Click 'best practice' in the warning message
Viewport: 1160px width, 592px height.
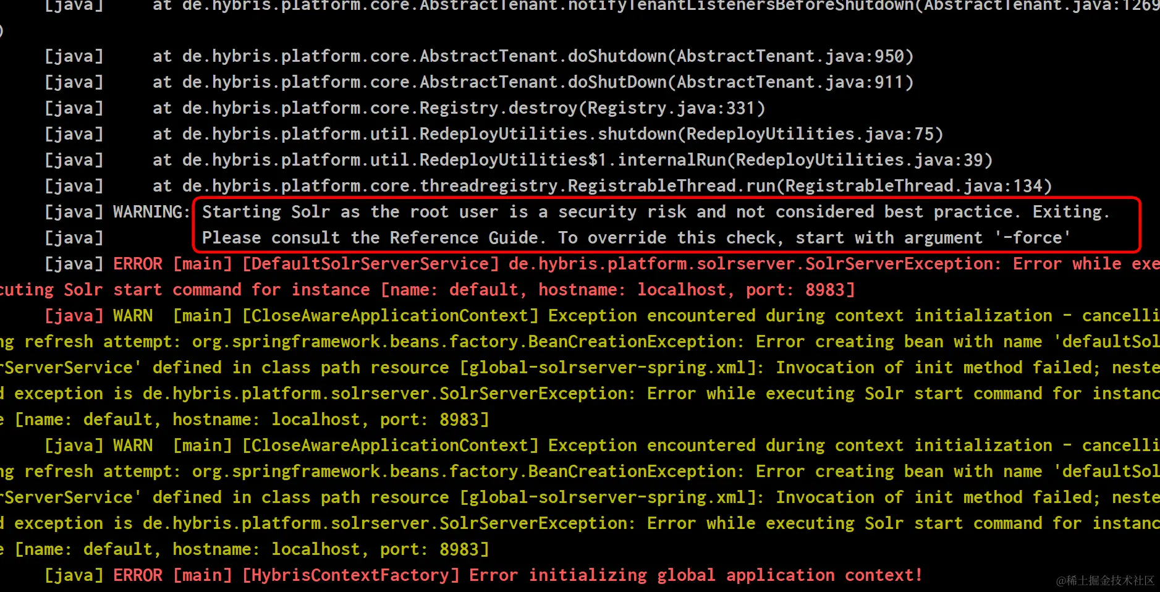[949, 212]
